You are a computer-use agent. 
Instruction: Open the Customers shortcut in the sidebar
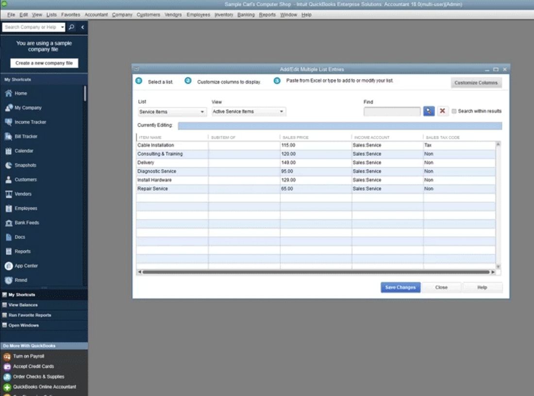(x=21, y=180)
